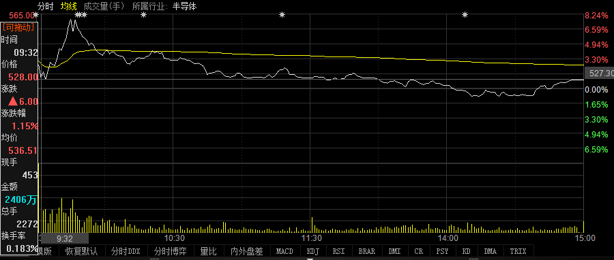Click the star marker beside 565.00 label
This screenshot has width=614, height=260.
click(x=35, y=15)
